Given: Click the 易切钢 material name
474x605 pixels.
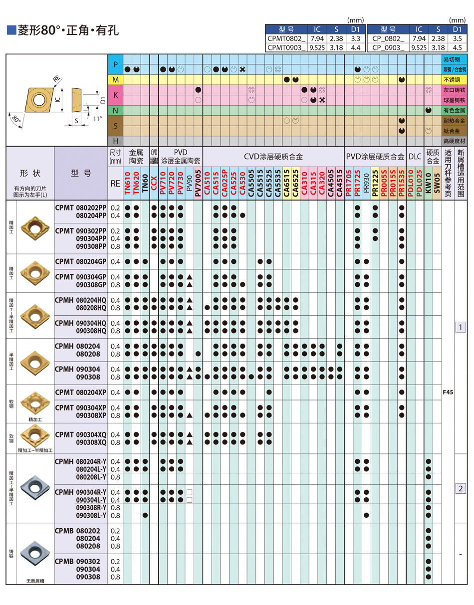Looking at the screenshot, I should tap(455, 59).
